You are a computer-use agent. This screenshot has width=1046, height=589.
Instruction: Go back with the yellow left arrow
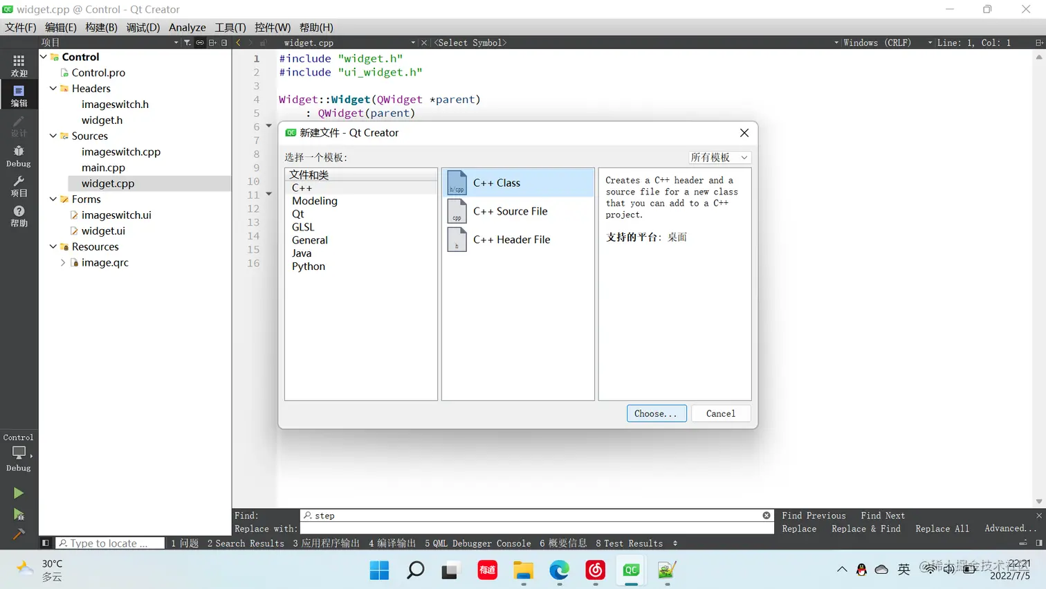coord(239,43)
